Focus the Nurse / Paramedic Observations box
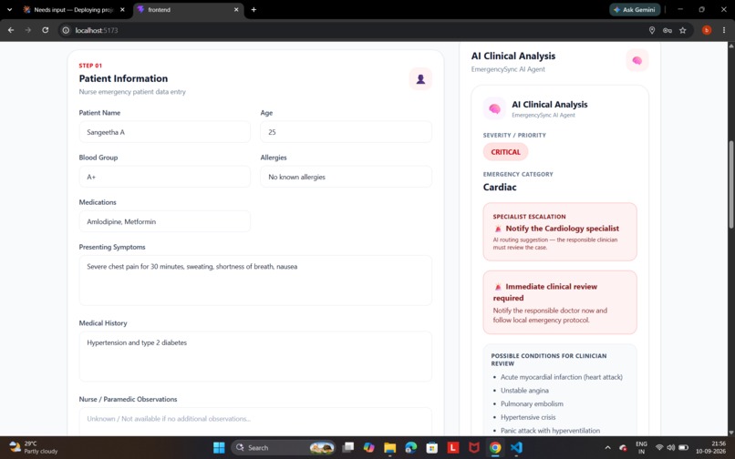Screen dimensions: 735x459 click(255, 422)
